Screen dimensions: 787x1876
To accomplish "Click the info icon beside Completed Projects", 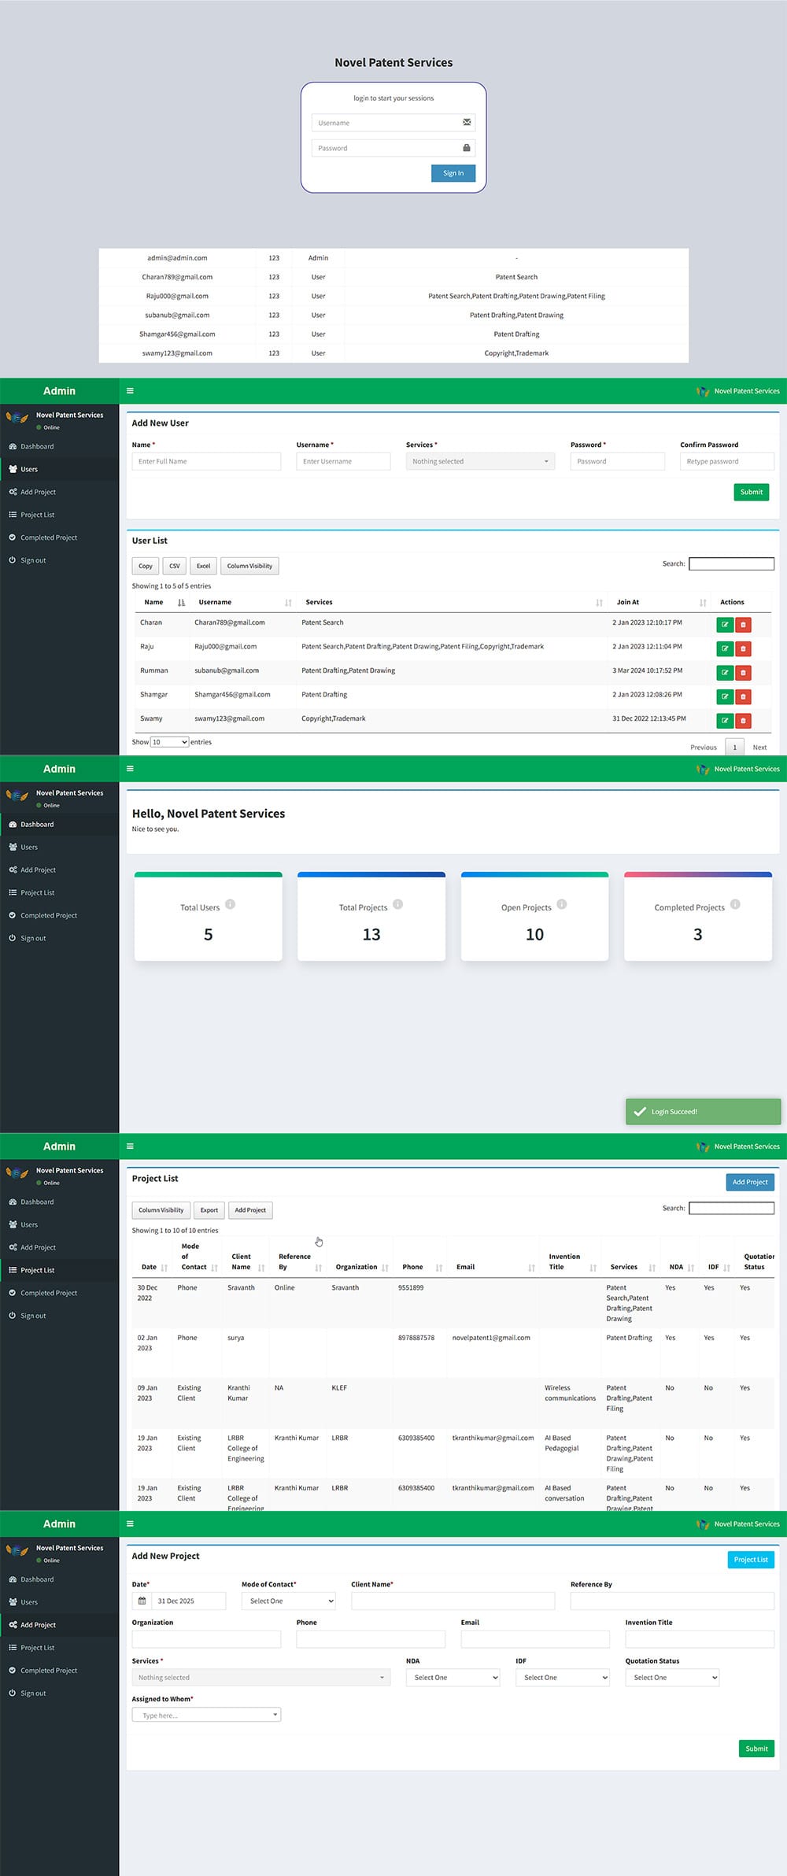I will tap(735, 904).
